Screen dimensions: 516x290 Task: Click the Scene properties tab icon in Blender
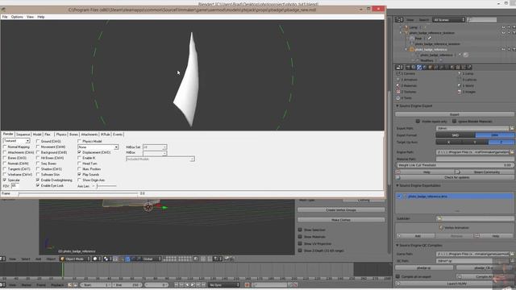pyautogui.click(x=419, y=68)
